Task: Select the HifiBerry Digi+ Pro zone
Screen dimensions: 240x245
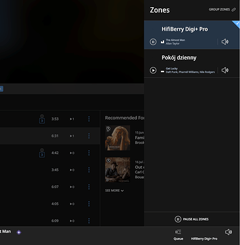Action: (192, 35)
